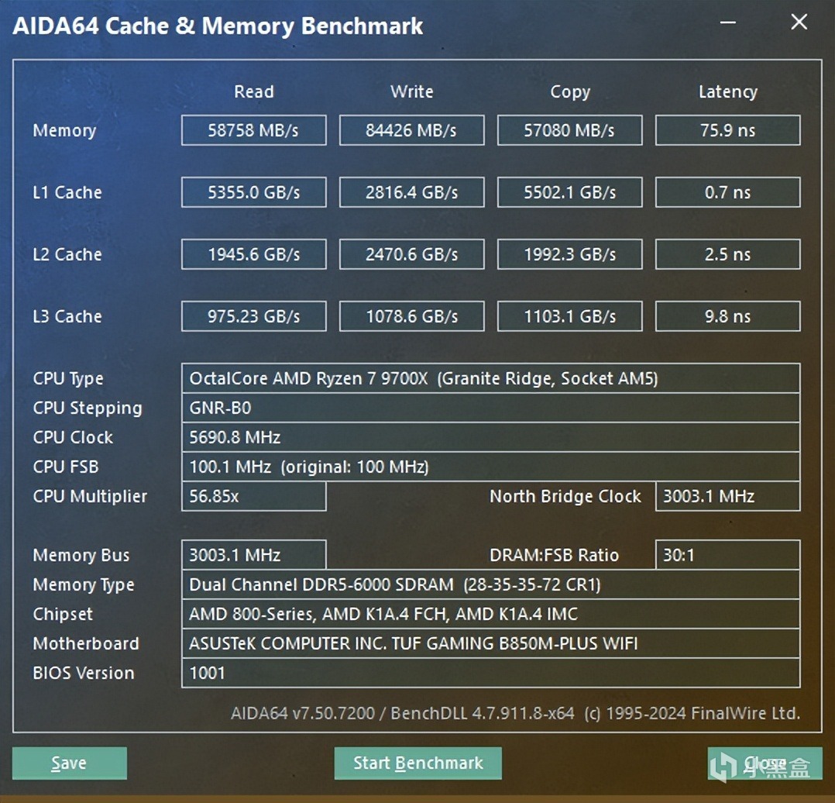Click the CPU Clock field 5690.8 MHz
Image resolution: width=835 pixels, height=803 pixels.
[x=490, y=437]
